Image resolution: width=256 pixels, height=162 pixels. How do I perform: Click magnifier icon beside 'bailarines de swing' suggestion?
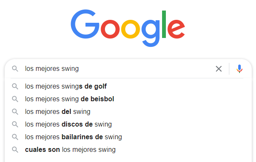tap(15, 137)
